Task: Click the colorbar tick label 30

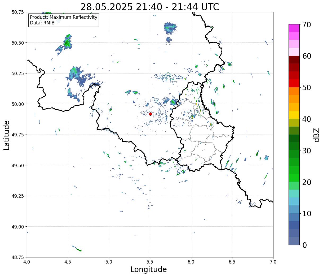Action: tap(307, 150)
